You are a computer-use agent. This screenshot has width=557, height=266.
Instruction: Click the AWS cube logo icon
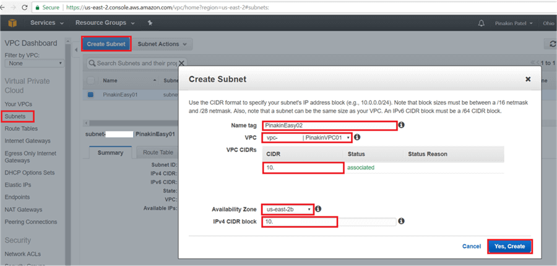[x=12, y=23]
